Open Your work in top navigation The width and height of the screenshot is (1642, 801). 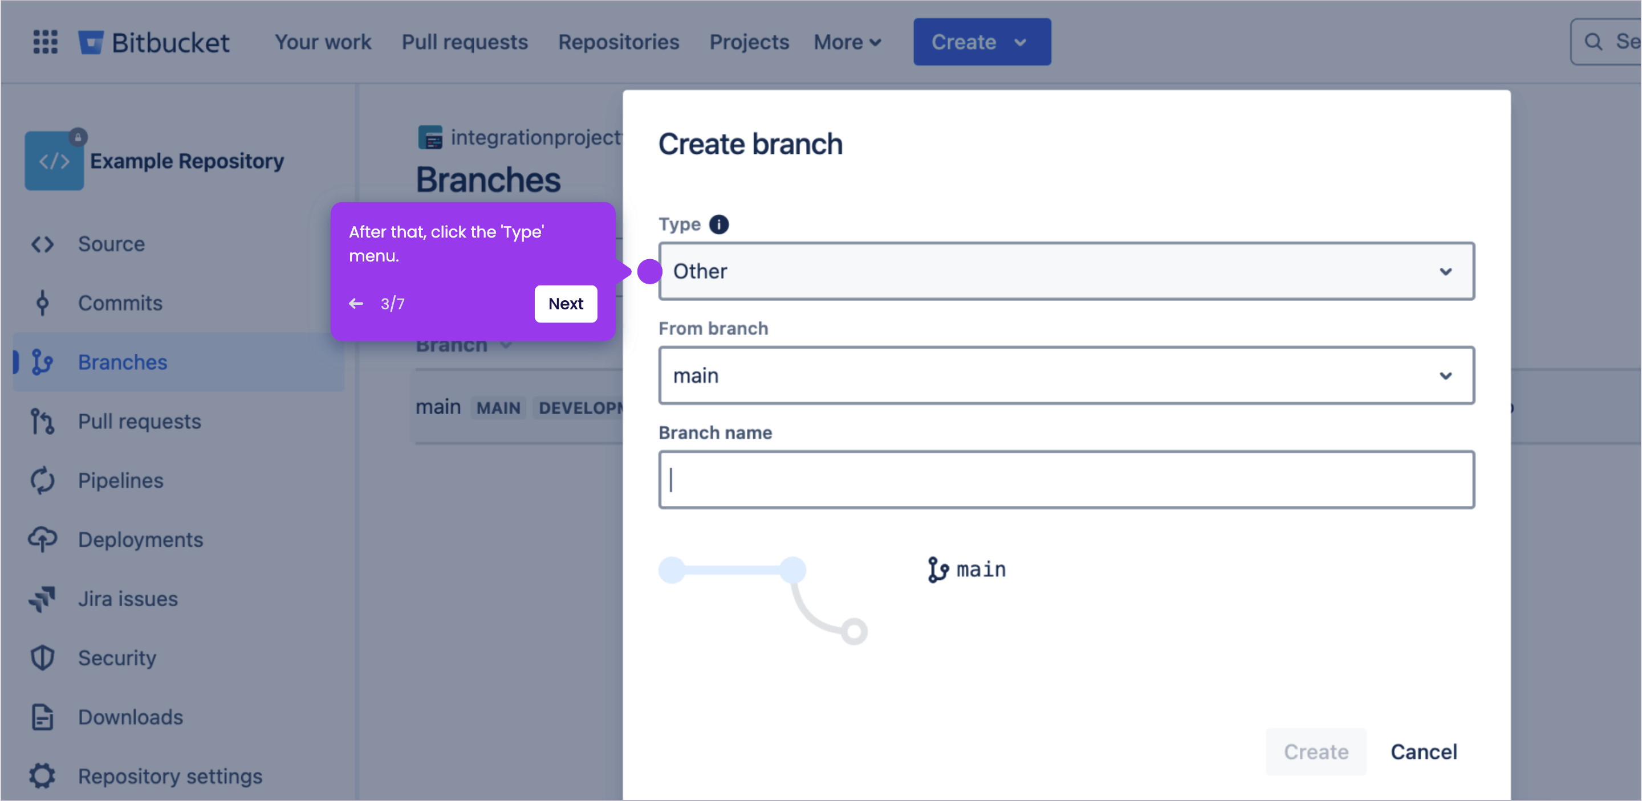[323, 42]
